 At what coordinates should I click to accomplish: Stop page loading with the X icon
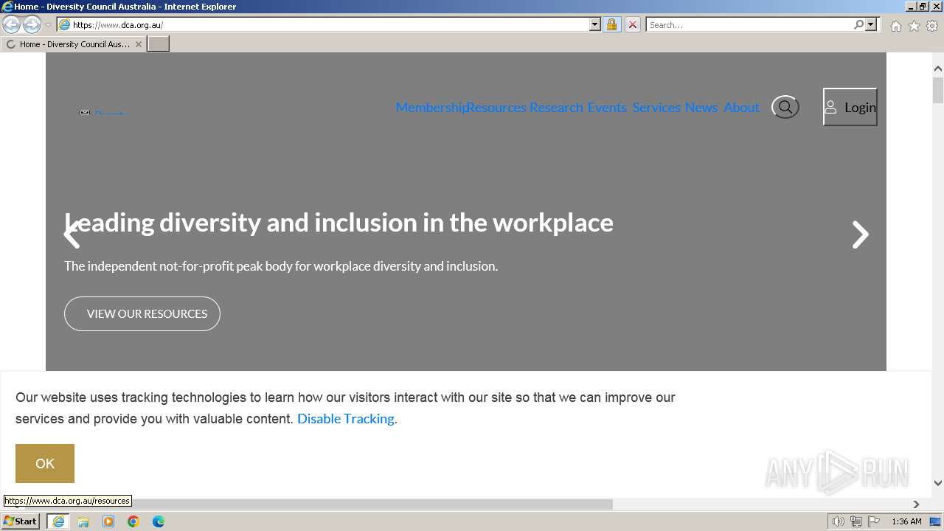click(632, 24)
